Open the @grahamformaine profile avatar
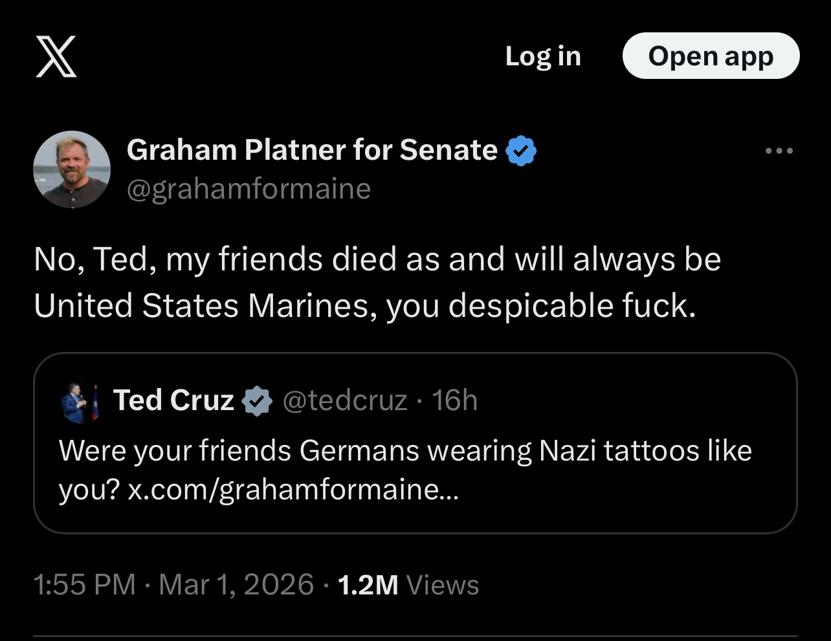This screenshot has height=641, width=831. pos(72,169)
